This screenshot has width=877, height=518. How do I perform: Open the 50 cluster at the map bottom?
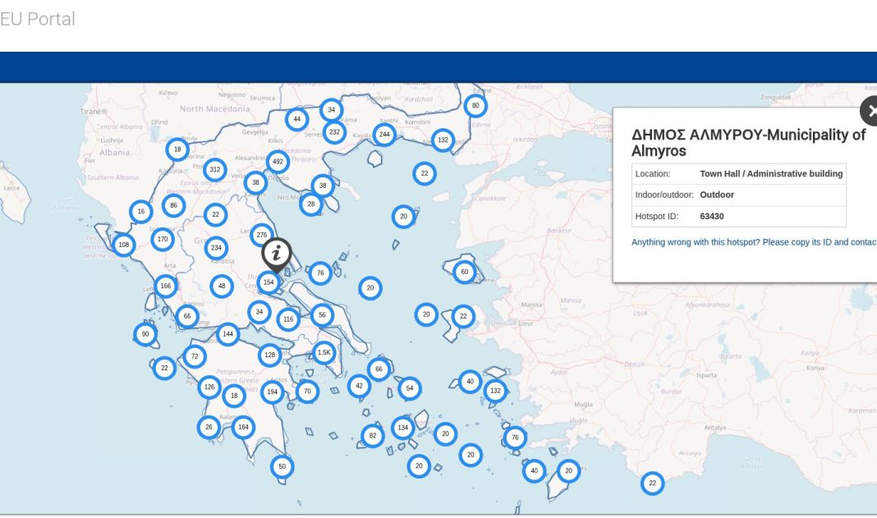[x=282, y=465]
